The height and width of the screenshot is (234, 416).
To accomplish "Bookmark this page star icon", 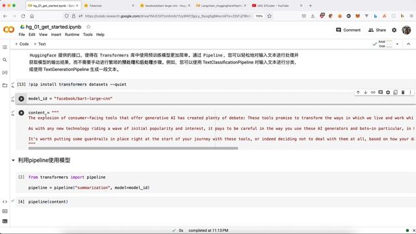I will [x=269, y=16].
